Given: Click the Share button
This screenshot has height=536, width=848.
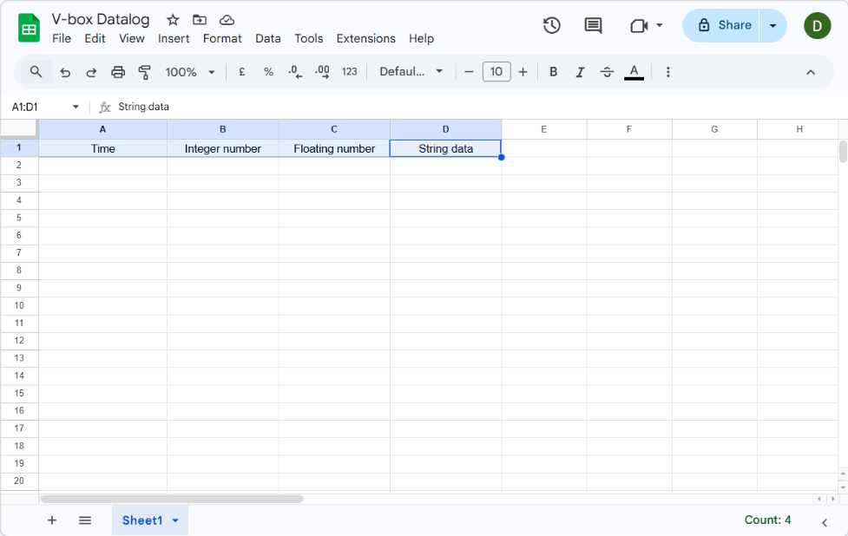Looking at the screenshot, I should click(x=727, y=25).
